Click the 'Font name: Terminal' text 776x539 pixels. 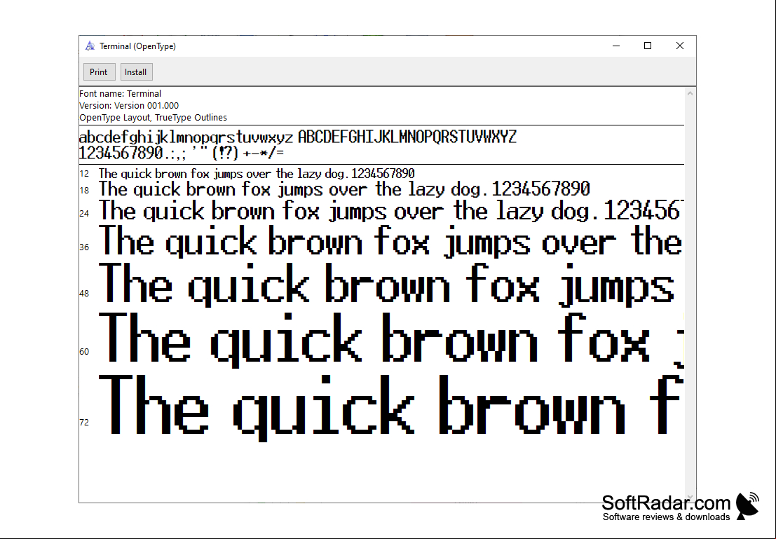pos(121,93)
